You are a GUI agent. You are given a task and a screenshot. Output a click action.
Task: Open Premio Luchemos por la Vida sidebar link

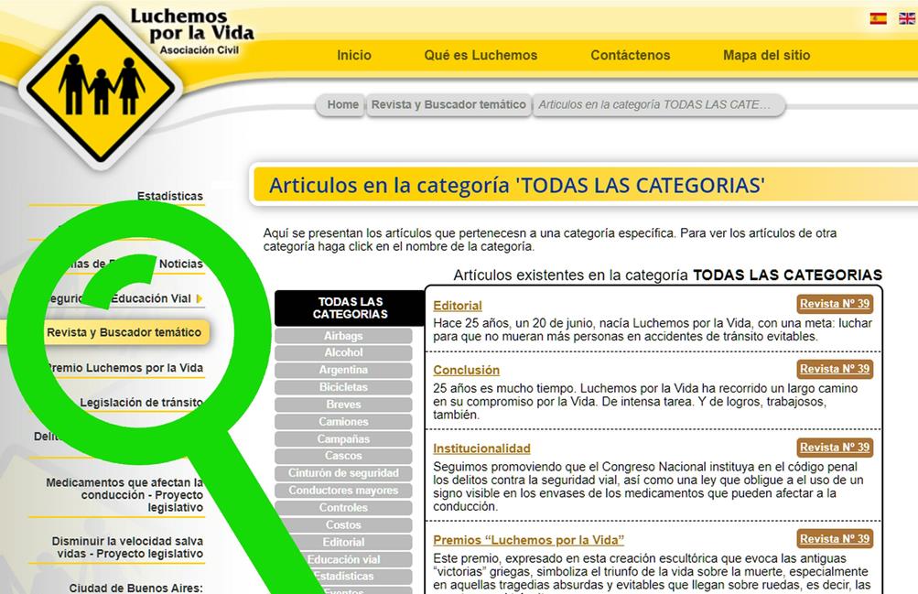(124, 368)
